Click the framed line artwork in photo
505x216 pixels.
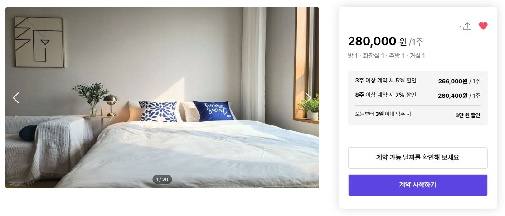coord(39,42)
